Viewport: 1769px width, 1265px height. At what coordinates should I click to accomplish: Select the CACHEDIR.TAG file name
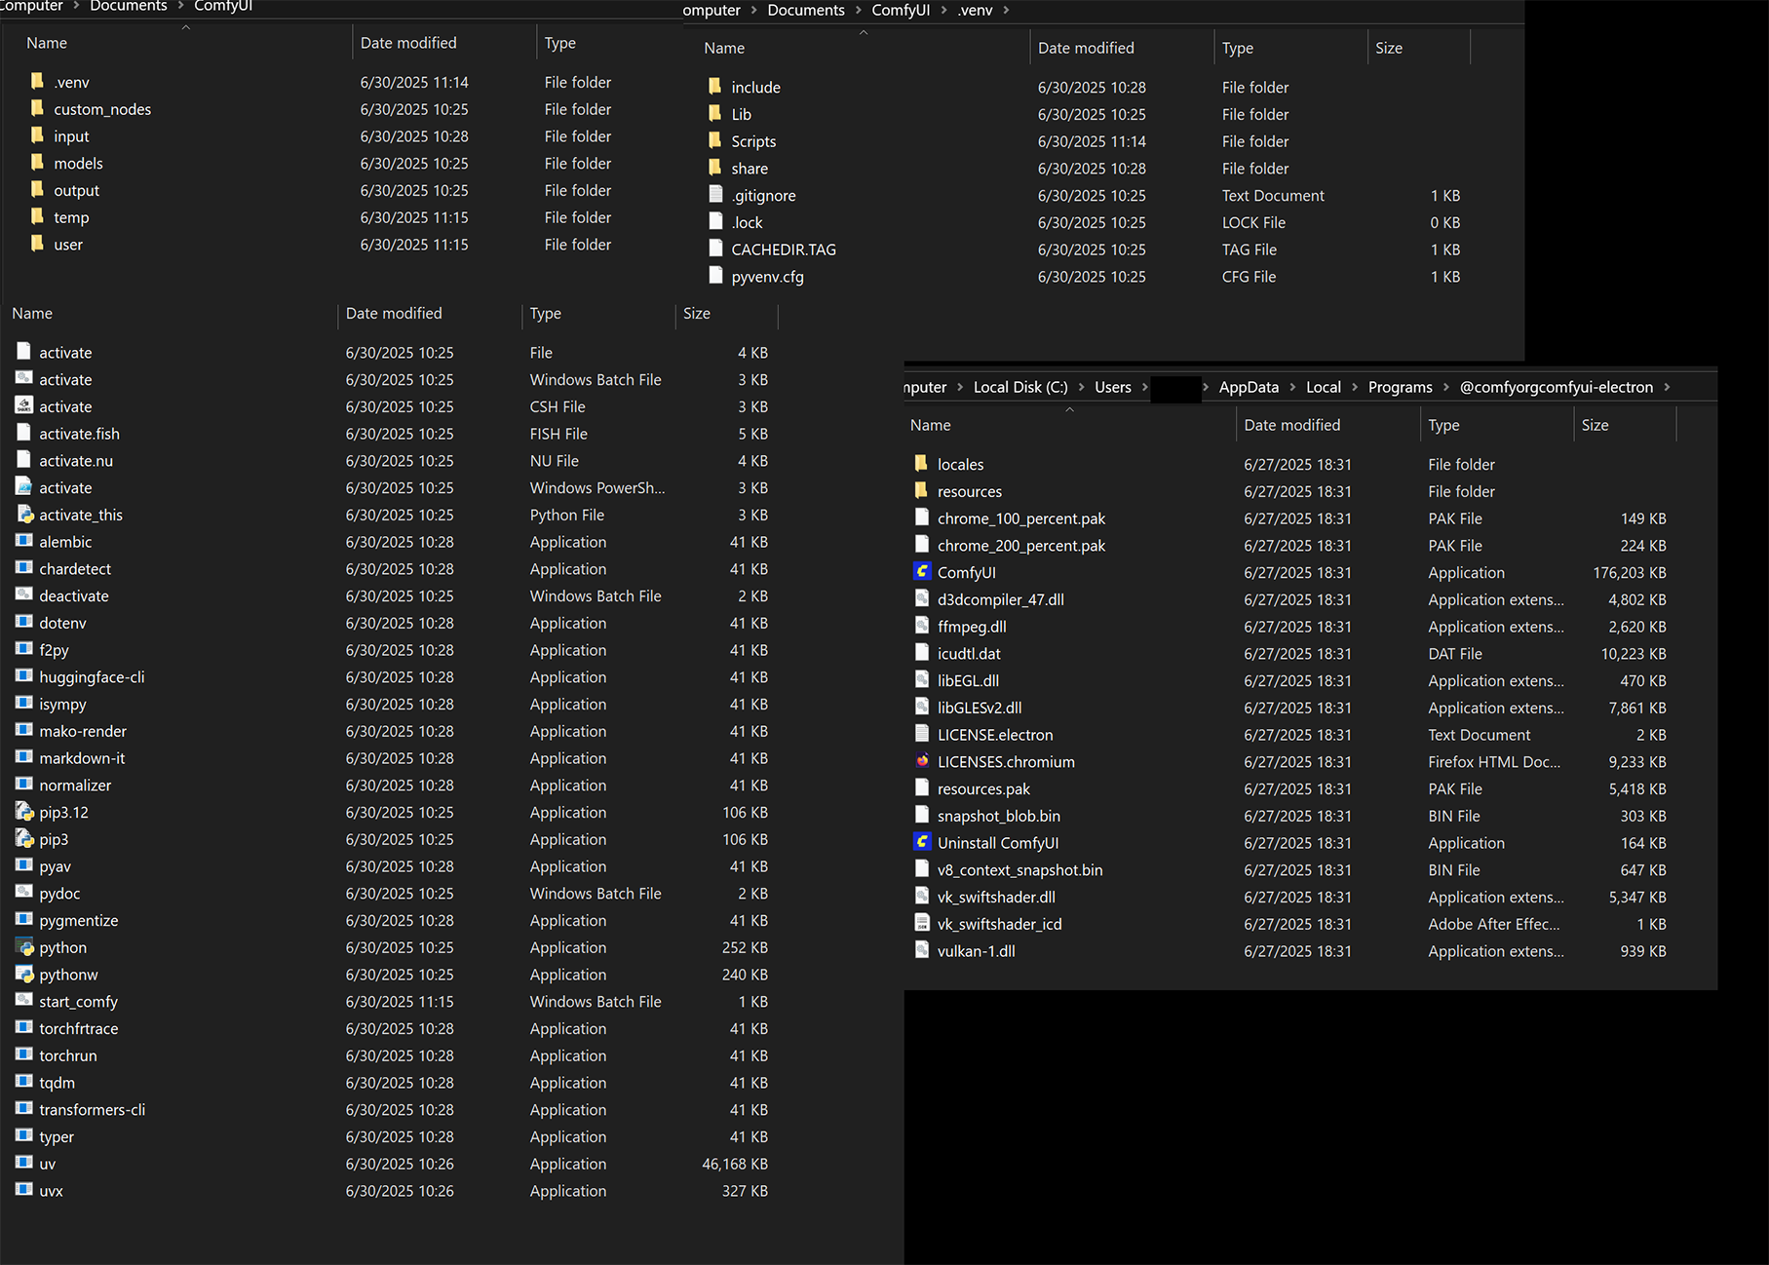point(784,249)
